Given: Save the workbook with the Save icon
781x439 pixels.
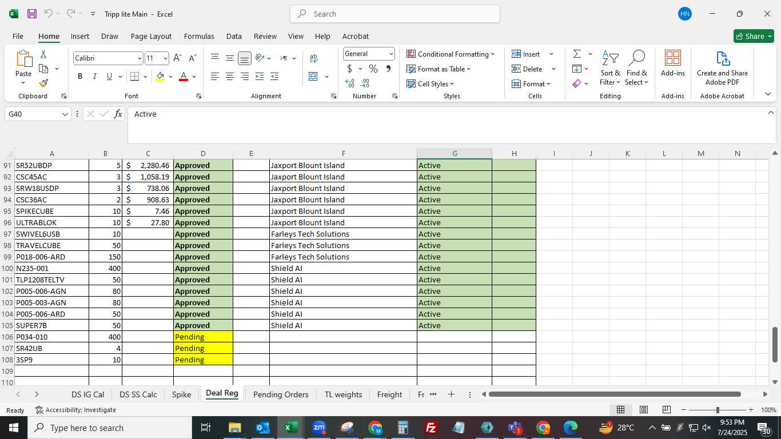Looking at the screenshot, I should pyautogui.click(x=32, y=14).
